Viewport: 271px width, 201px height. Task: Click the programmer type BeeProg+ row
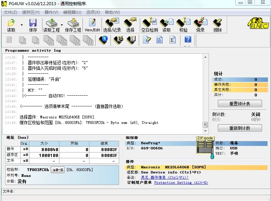160,143
